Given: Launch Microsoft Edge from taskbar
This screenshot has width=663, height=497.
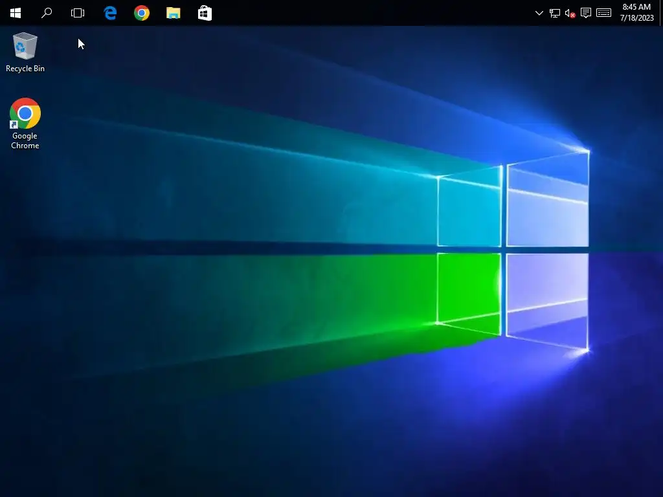Looking at the screenshot, I should coord(110,13).
